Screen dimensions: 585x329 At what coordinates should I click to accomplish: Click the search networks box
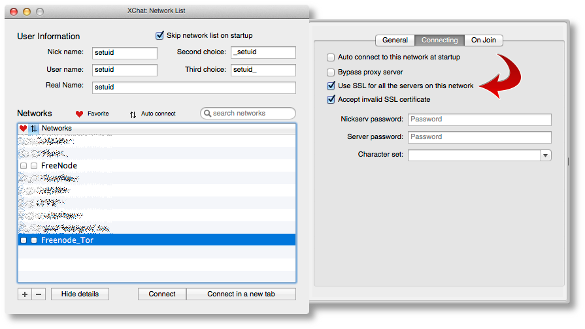point(248,114)
